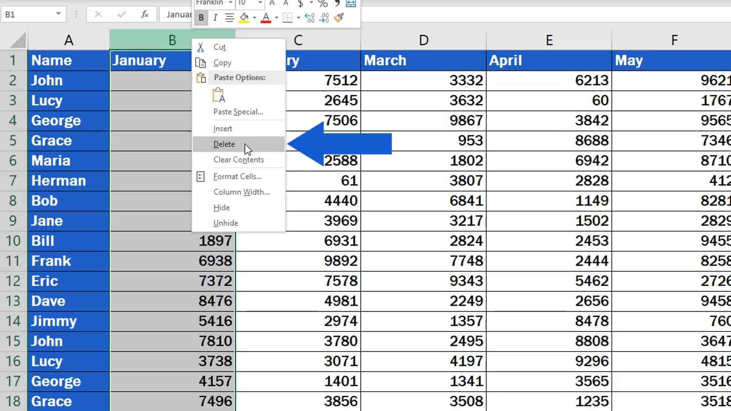The height and width of the screenshot is (411, 731).
Task: Toggle bold formatting on the mini toolbar
Action: pos(201,18)
